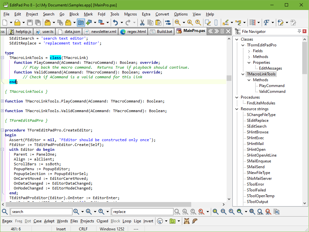Viewport: 309px width, 232px height.
Task: Click the Copy icon in toolbar
Action: tap(150, 23)
